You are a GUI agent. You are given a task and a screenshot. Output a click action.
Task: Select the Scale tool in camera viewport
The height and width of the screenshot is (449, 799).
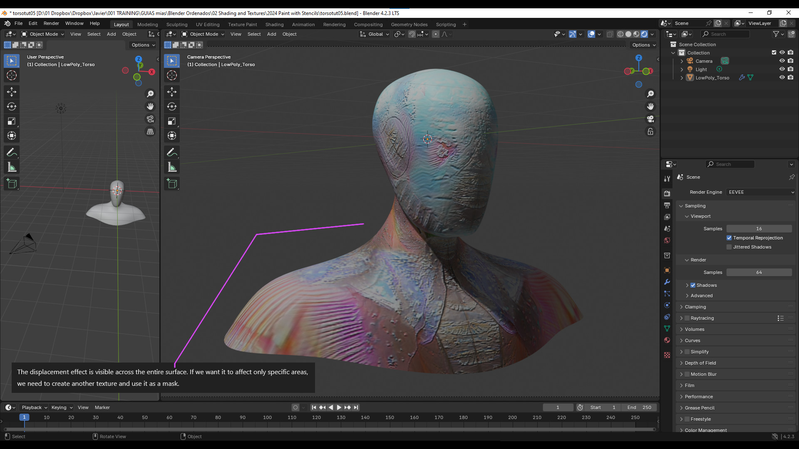coord(172,121)
